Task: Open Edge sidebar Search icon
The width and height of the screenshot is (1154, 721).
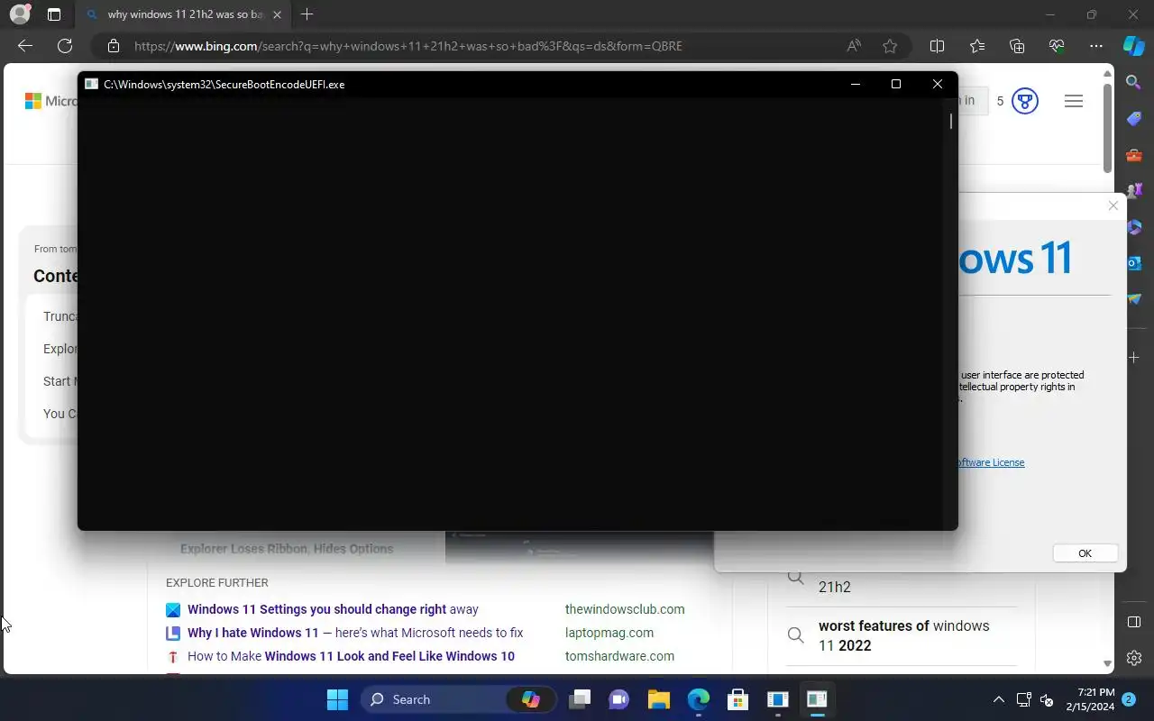Action: [x=1134, y=83]
